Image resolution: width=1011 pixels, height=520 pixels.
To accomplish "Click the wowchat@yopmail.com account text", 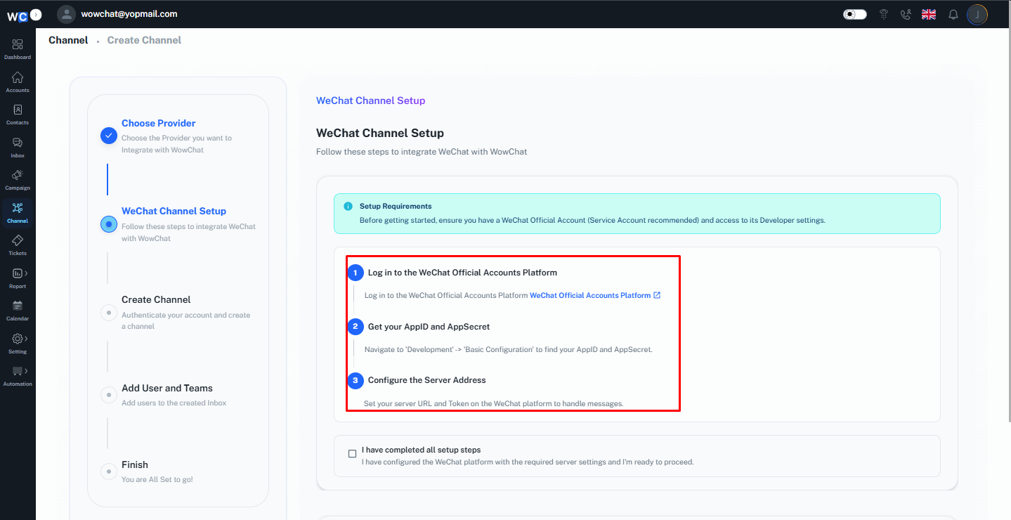I will click(x=129, y=14).
